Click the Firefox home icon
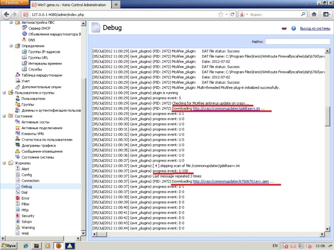 pyautogui.click(x=314, y=14)
